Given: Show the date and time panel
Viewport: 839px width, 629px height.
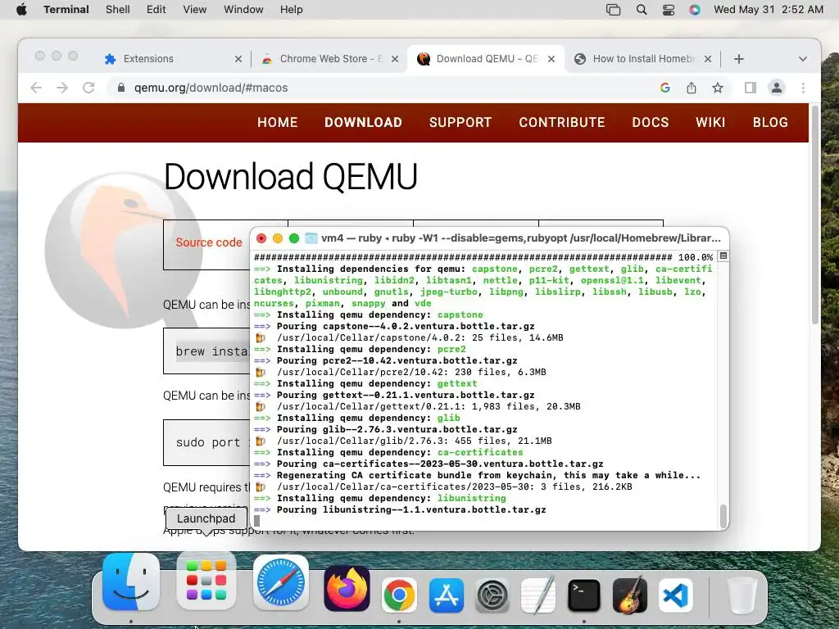Looking at the screenshot, I should click(x=769, y=10).
